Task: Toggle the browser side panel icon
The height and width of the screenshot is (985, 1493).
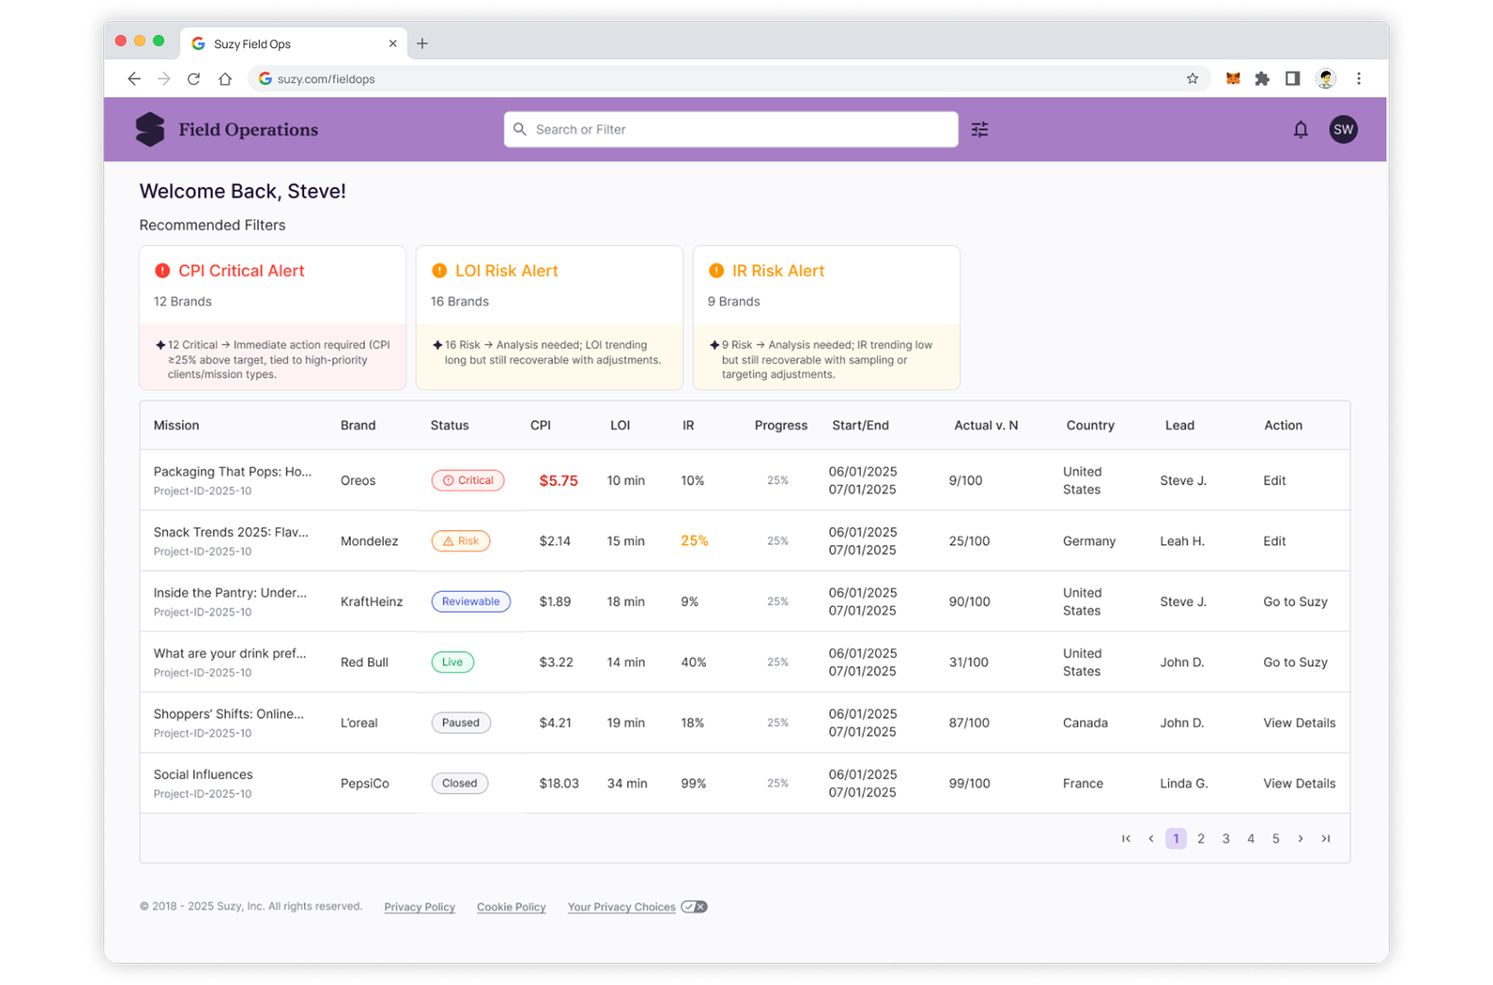Action: coord(1291,78)
